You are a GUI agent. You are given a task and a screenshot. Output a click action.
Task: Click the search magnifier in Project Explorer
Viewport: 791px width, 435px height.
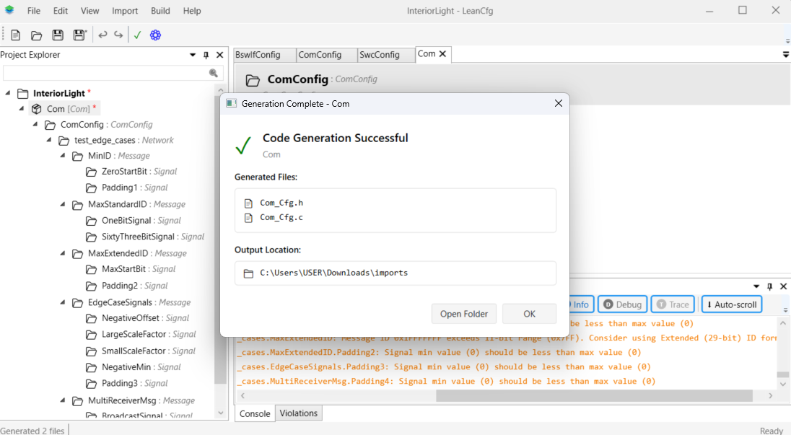[x=214, y=73]
